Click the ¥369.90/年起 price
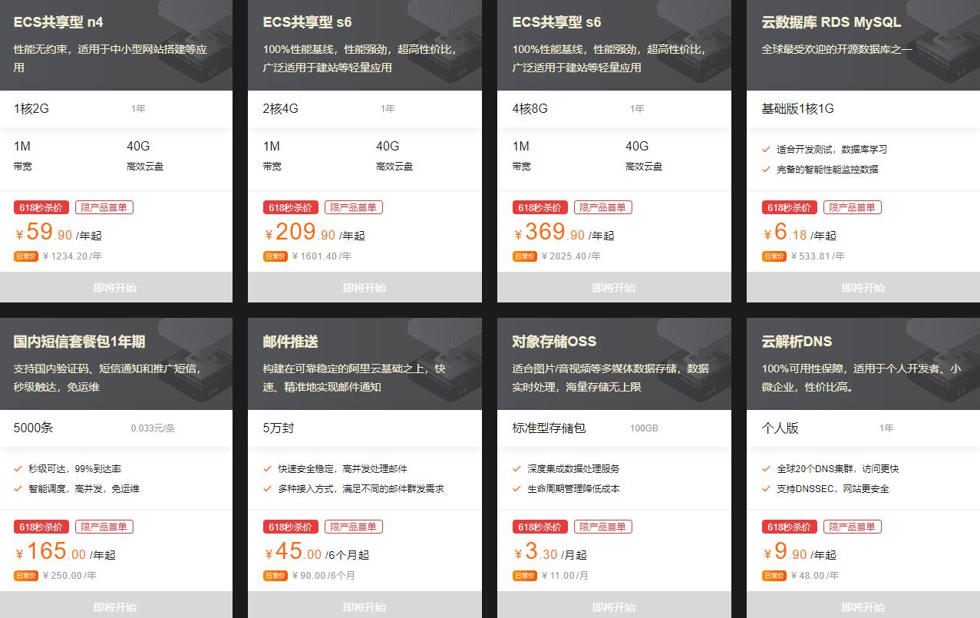Viewport: 980px width, 618px height. tap(564, 232)
